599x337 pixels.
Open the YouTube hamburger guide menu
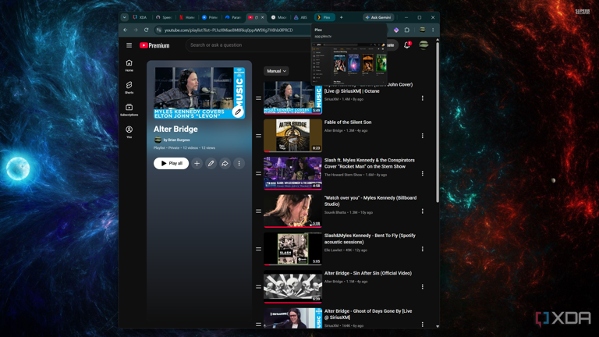click(x=129, y=45)
